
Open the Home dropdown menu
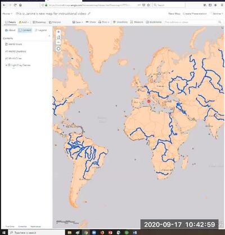[7, 14]
